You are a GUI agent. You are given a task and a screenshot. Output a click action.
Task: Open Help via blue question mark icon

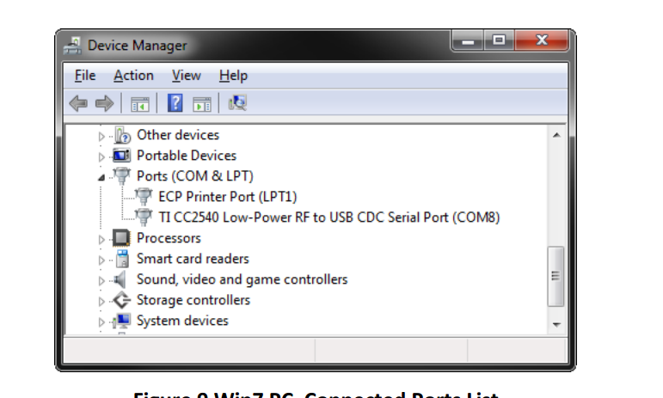tap(175, 104)
